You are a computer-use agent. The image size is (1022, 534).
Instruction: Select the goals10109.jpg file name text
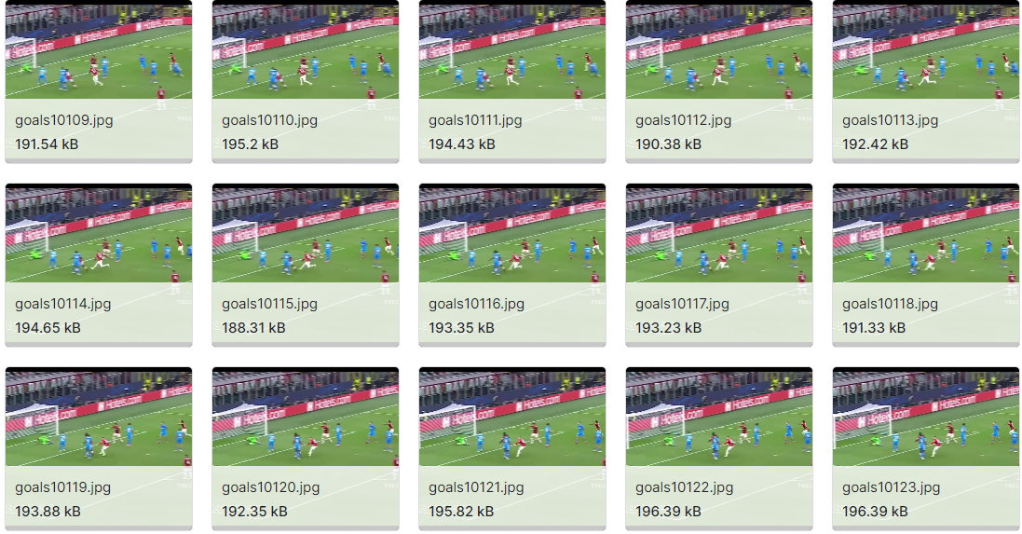tap(64, 120)
